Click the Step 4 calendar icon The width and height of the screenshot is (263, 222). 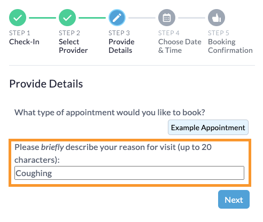167,18
